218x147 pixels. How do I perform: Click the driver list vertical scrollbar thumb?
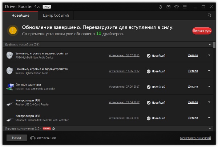214,45
